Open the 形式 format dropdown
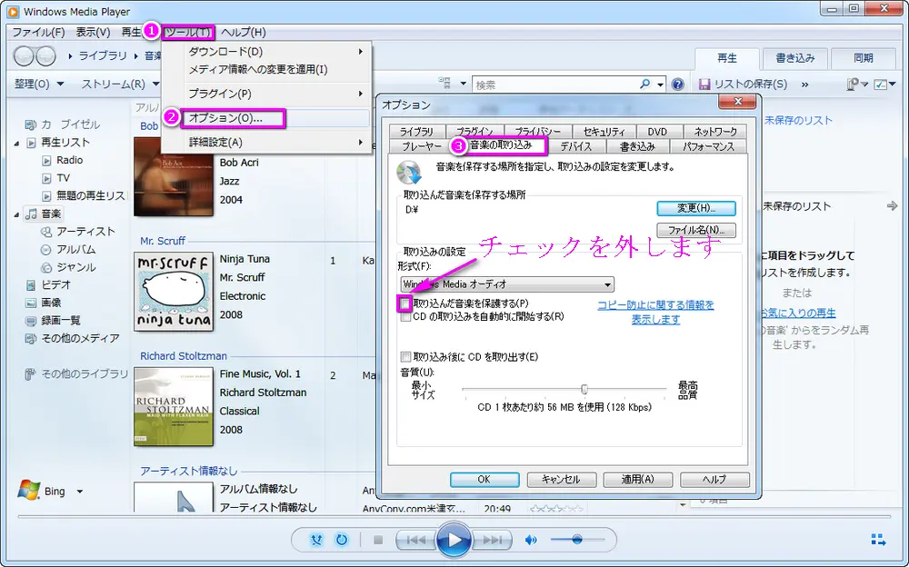The image size is (909, 567). 507,284
